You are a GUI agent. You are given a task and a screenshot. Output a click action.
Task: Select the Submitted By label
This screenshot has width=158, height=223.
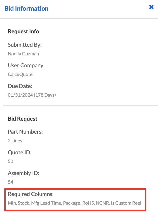point(25,45)
